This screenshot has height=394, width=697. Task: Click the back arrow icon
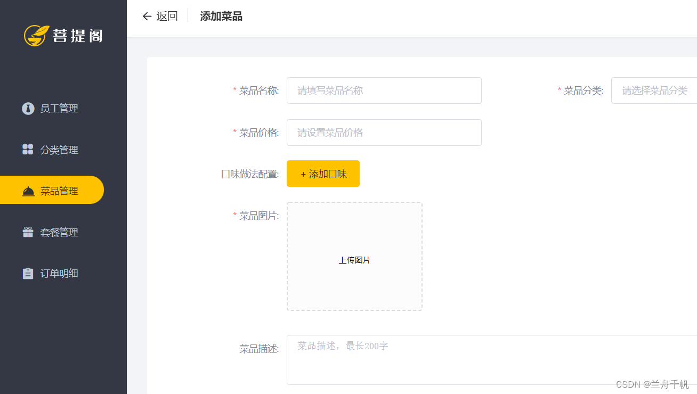147,17
